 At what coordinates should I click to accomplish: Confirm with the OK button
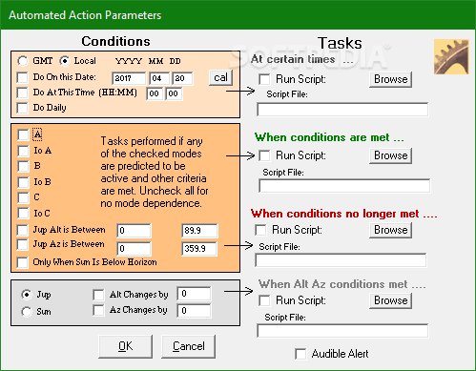tap(126, 346)
